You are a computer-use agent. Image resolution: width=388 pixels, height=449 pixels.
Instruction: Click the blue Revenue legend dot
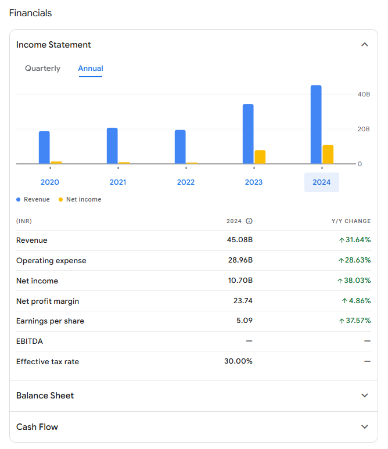[19, 200]
